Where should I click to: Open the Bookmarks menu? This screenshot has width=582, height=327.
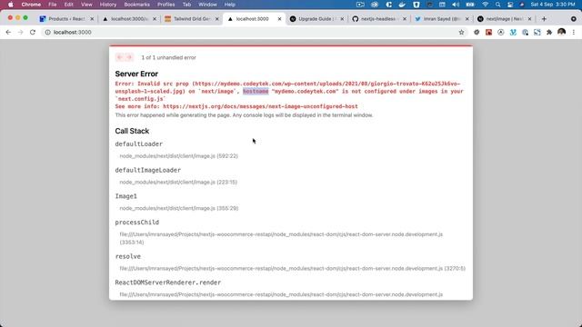click(x=137, y=5)
